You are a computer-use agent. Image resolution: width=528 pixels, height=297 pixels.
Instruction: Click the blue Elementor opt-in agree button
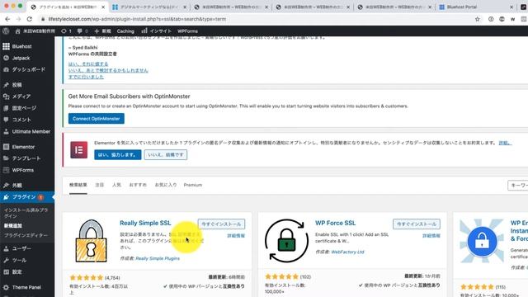click(x=117, y=154)
